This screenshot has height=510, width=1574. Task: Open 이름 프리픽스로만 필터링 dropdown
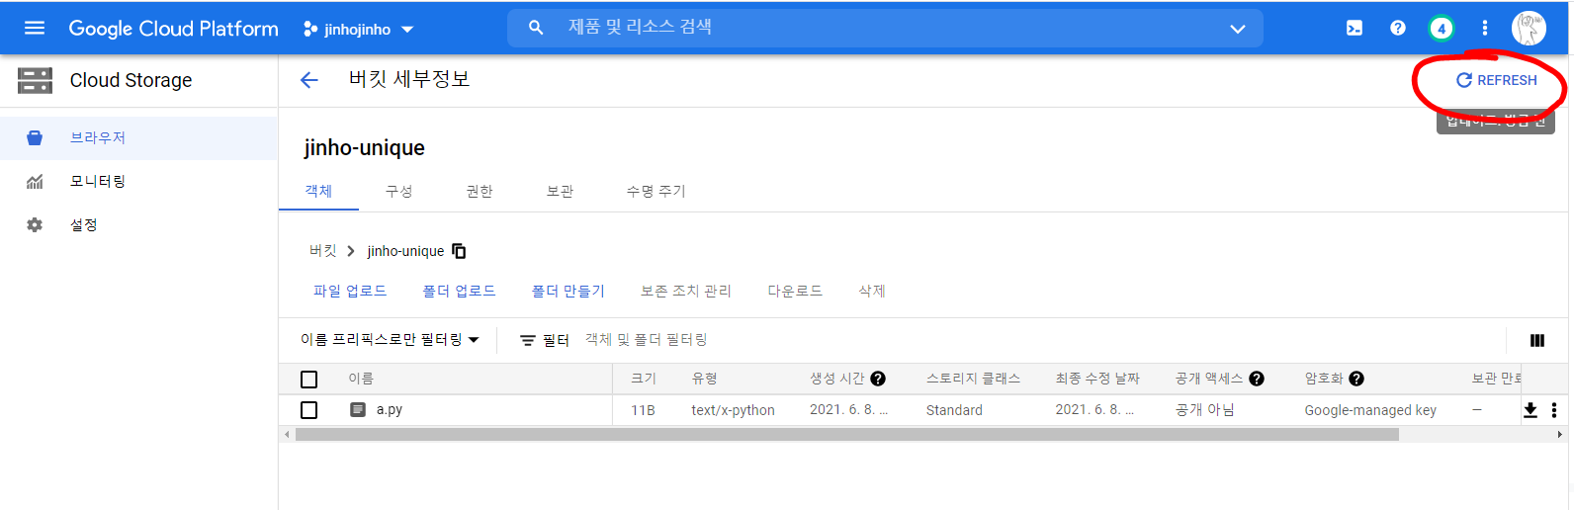click(390, 339)
